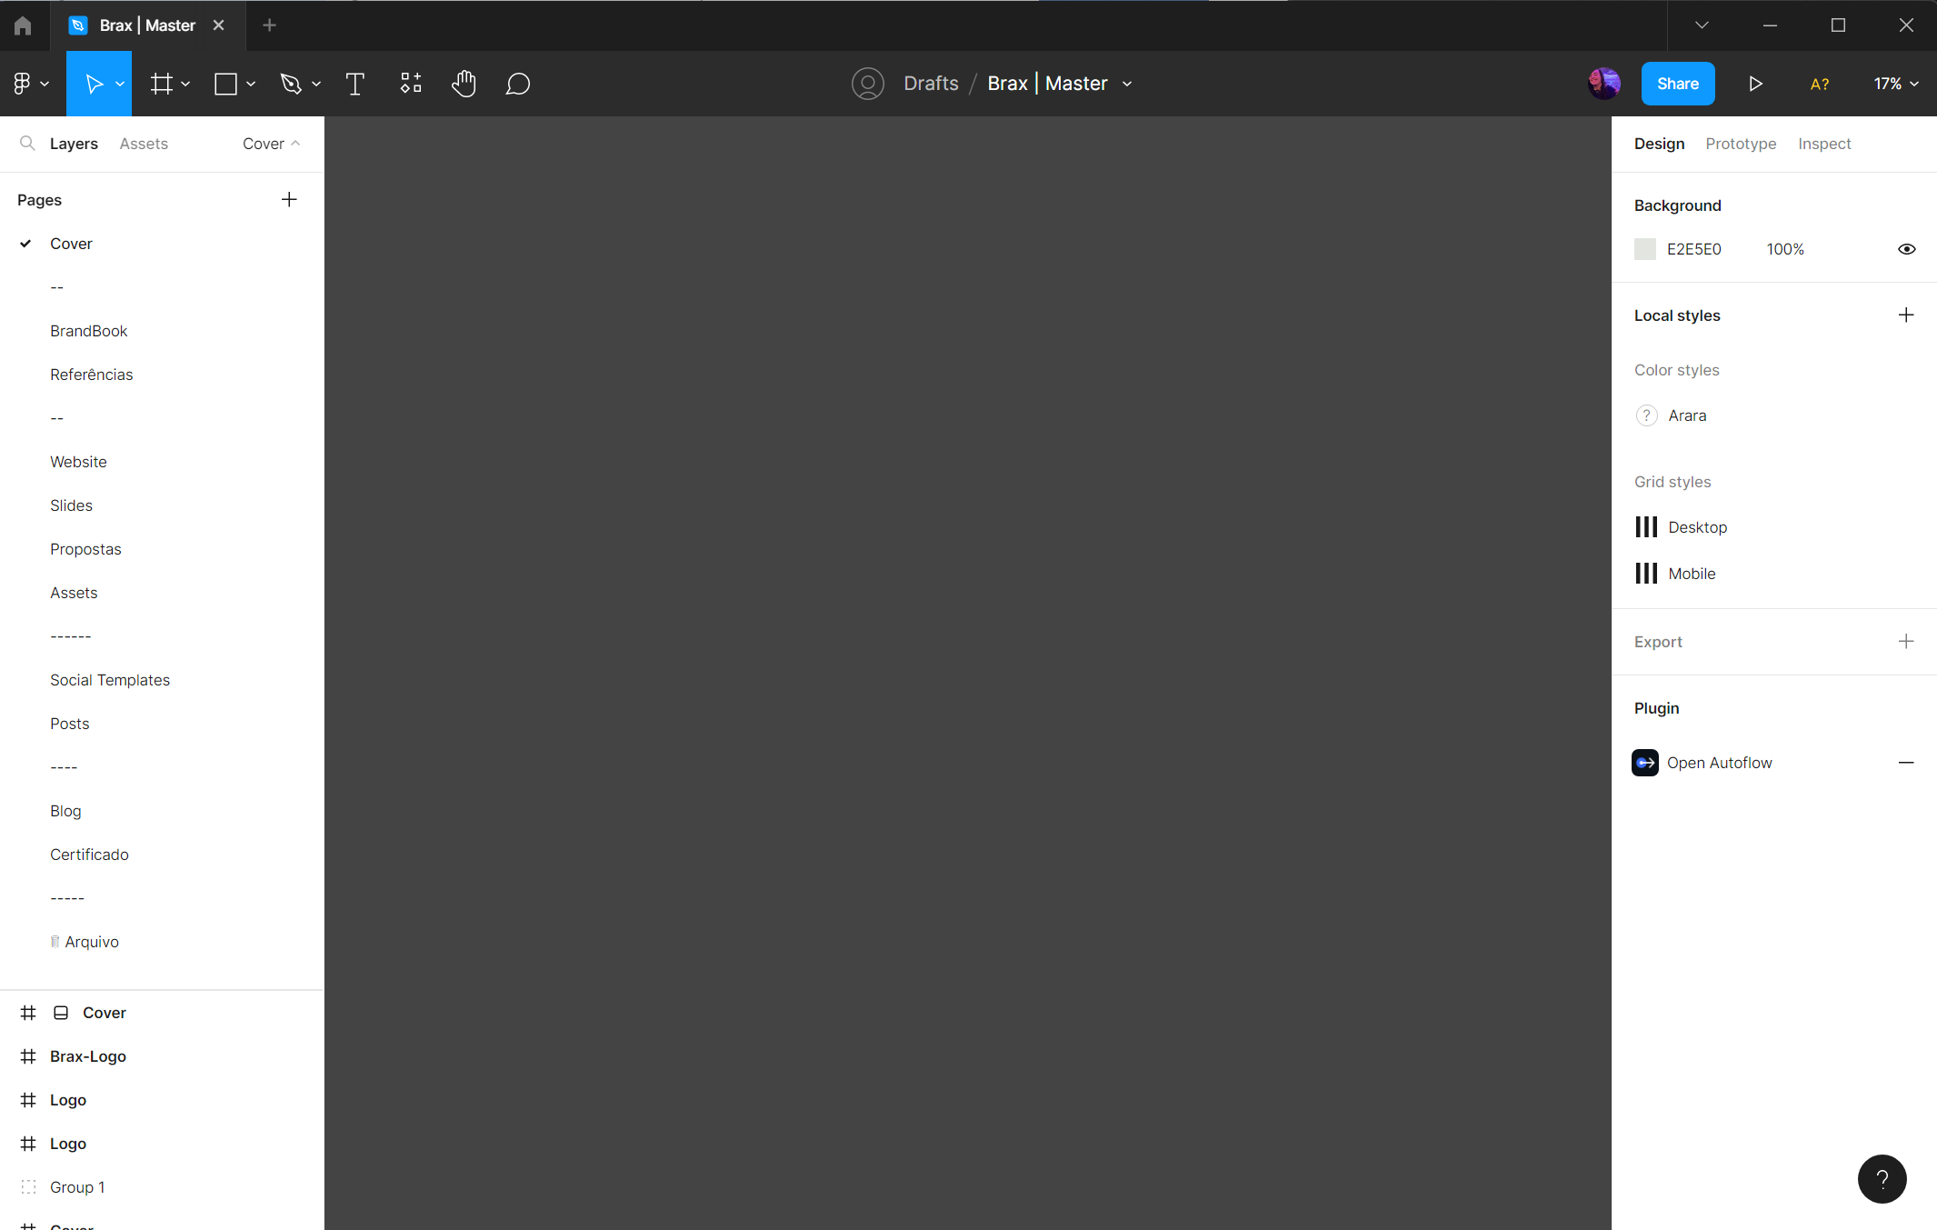The height and width of the screenshot is (1230, 1937).
Task: Close the Brax | Master tab
Action: tap(218, 25)
